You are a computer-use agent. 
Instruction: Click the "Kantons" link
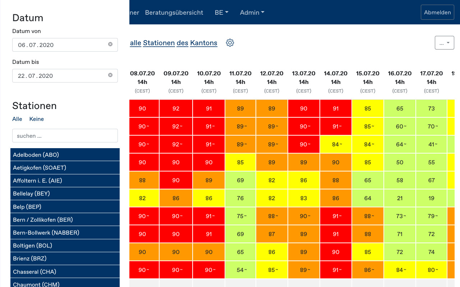pos(203,43)
